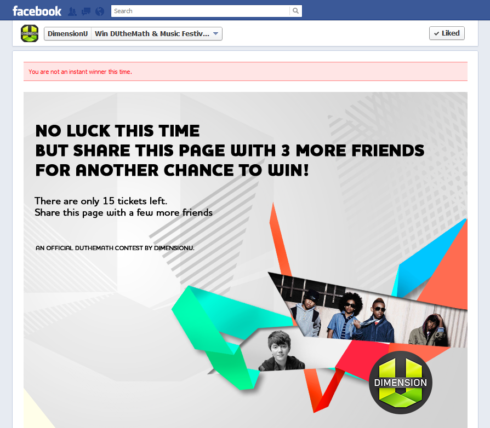
Task: Click the black and white boy portrait
Action: pyautogui.click(x=281, y=351)
